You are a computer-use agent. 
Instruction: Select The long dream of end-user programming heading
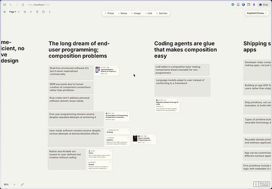(x=79, y=49)
